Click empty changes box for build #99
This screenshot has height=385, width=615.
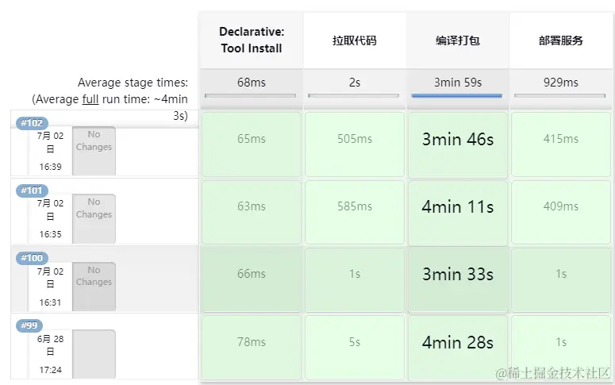click(x=94, y=352)
